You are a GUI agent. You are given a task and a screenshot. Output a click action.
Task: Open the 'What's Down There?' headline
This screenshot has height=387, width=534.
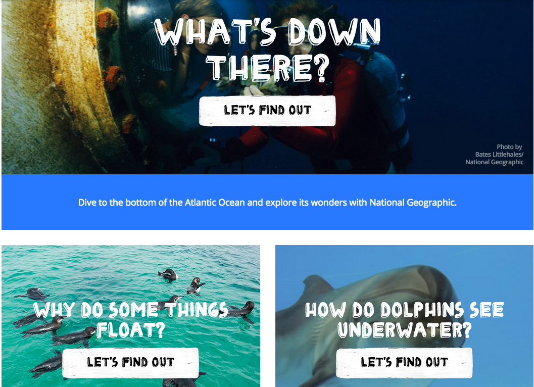(268, 50)
